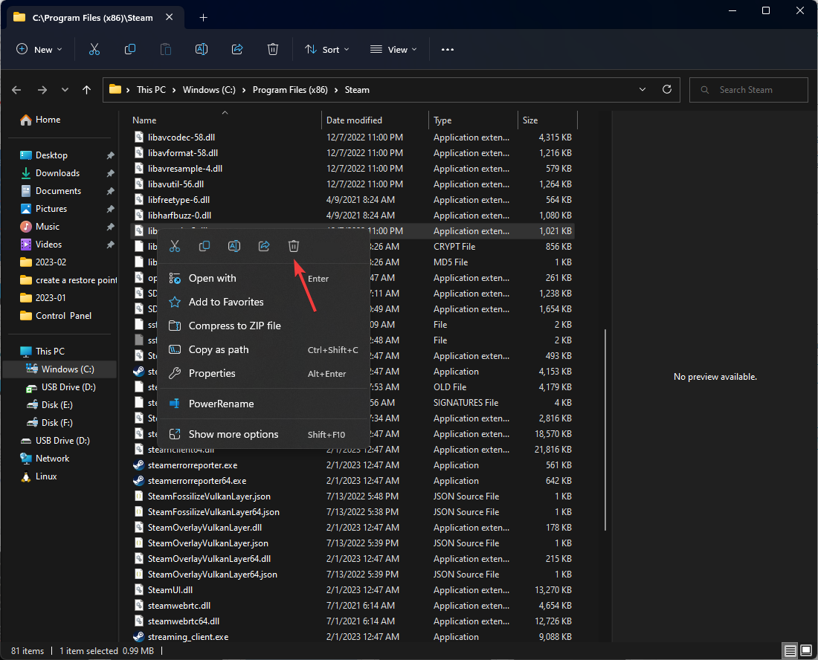
Task: Click the Copy icon in the context menu
Action: pos(204,246)
